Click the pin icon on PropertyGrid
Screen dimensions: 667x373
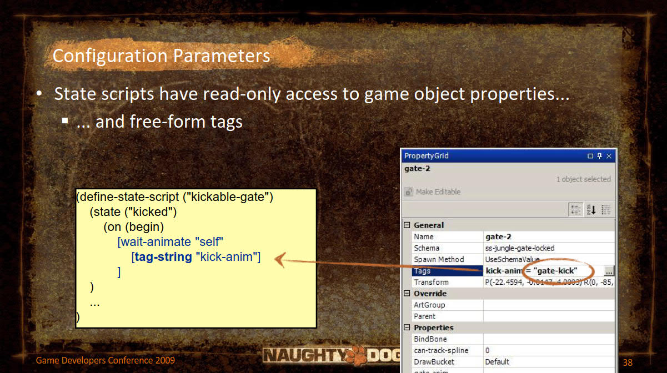pos(599,156)
